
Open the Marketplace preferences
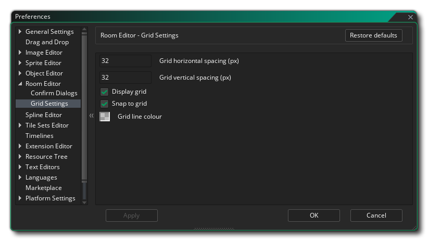[x=43, y=188]
